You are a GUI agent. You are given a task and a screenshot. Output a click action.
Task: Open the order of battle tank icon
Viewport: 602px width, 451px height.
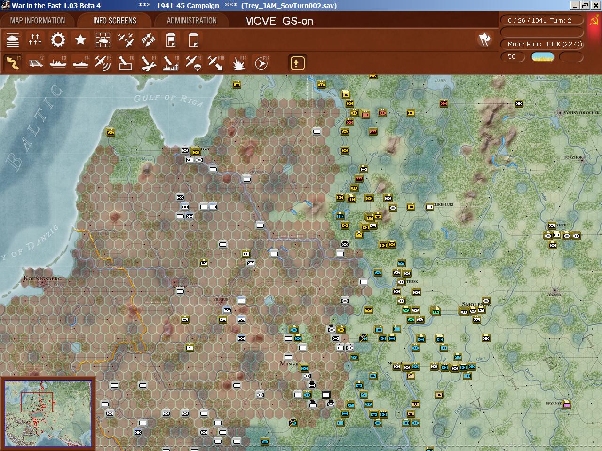[13, 40]
